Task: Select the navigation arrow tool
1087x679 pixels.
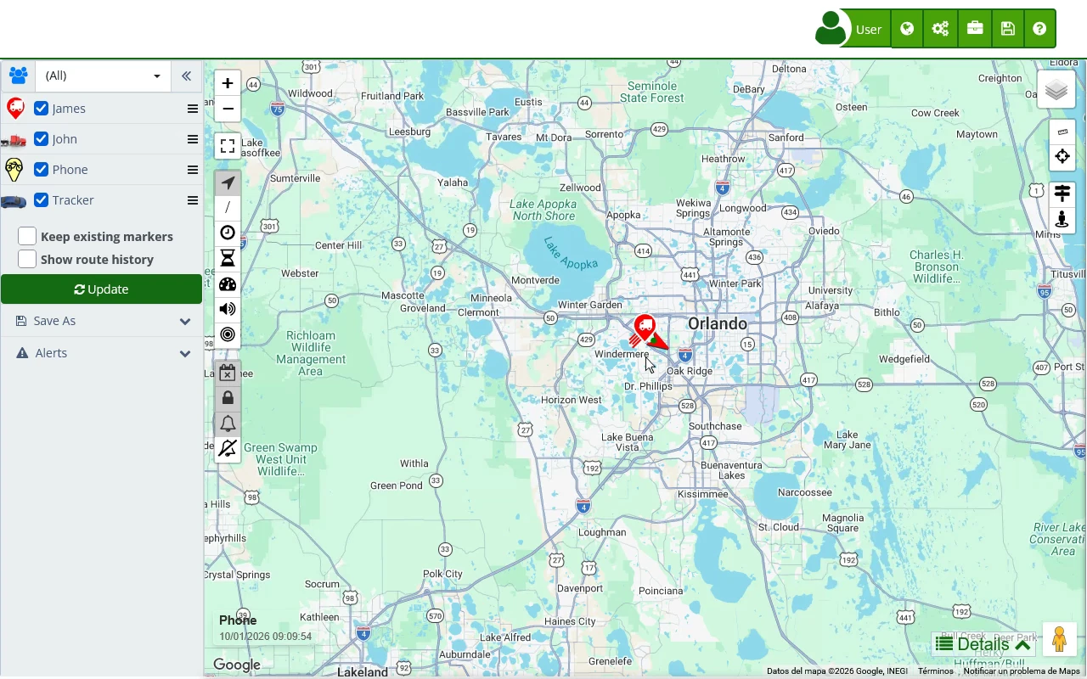Action: point(228,182)
